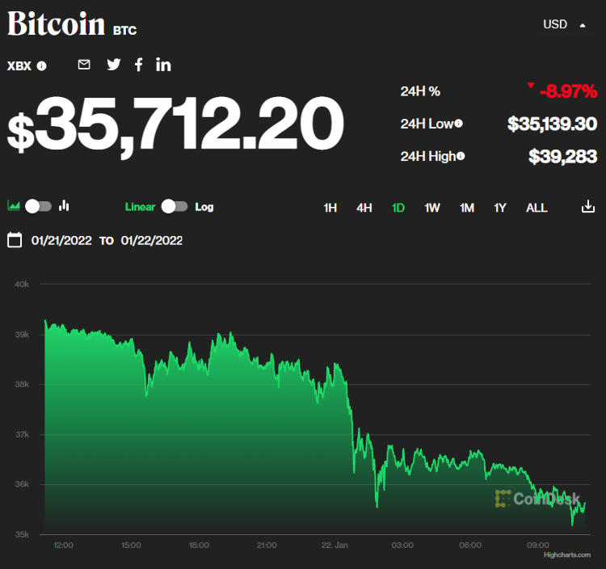This screenshot has height=569, width=606.
Task: Select the 1H time range
Action: coord(330,208)
